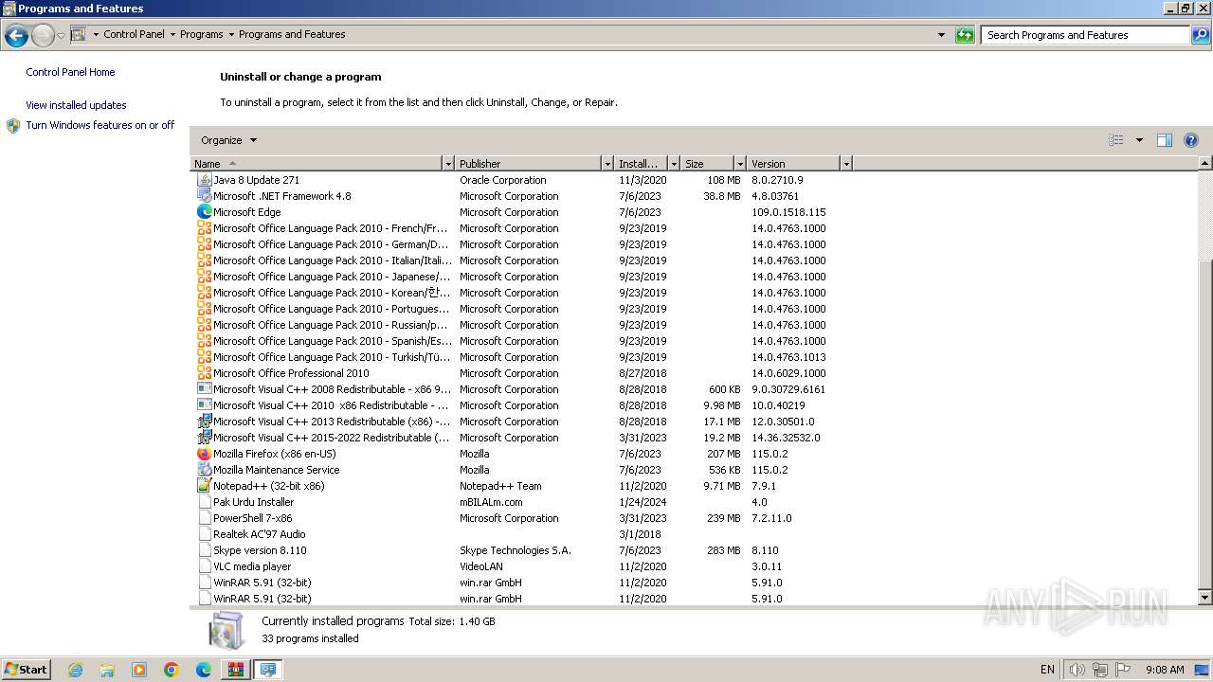Go back with the Back arrow
This screenshot has height=682, width=1213.
[x=16, y=36]
